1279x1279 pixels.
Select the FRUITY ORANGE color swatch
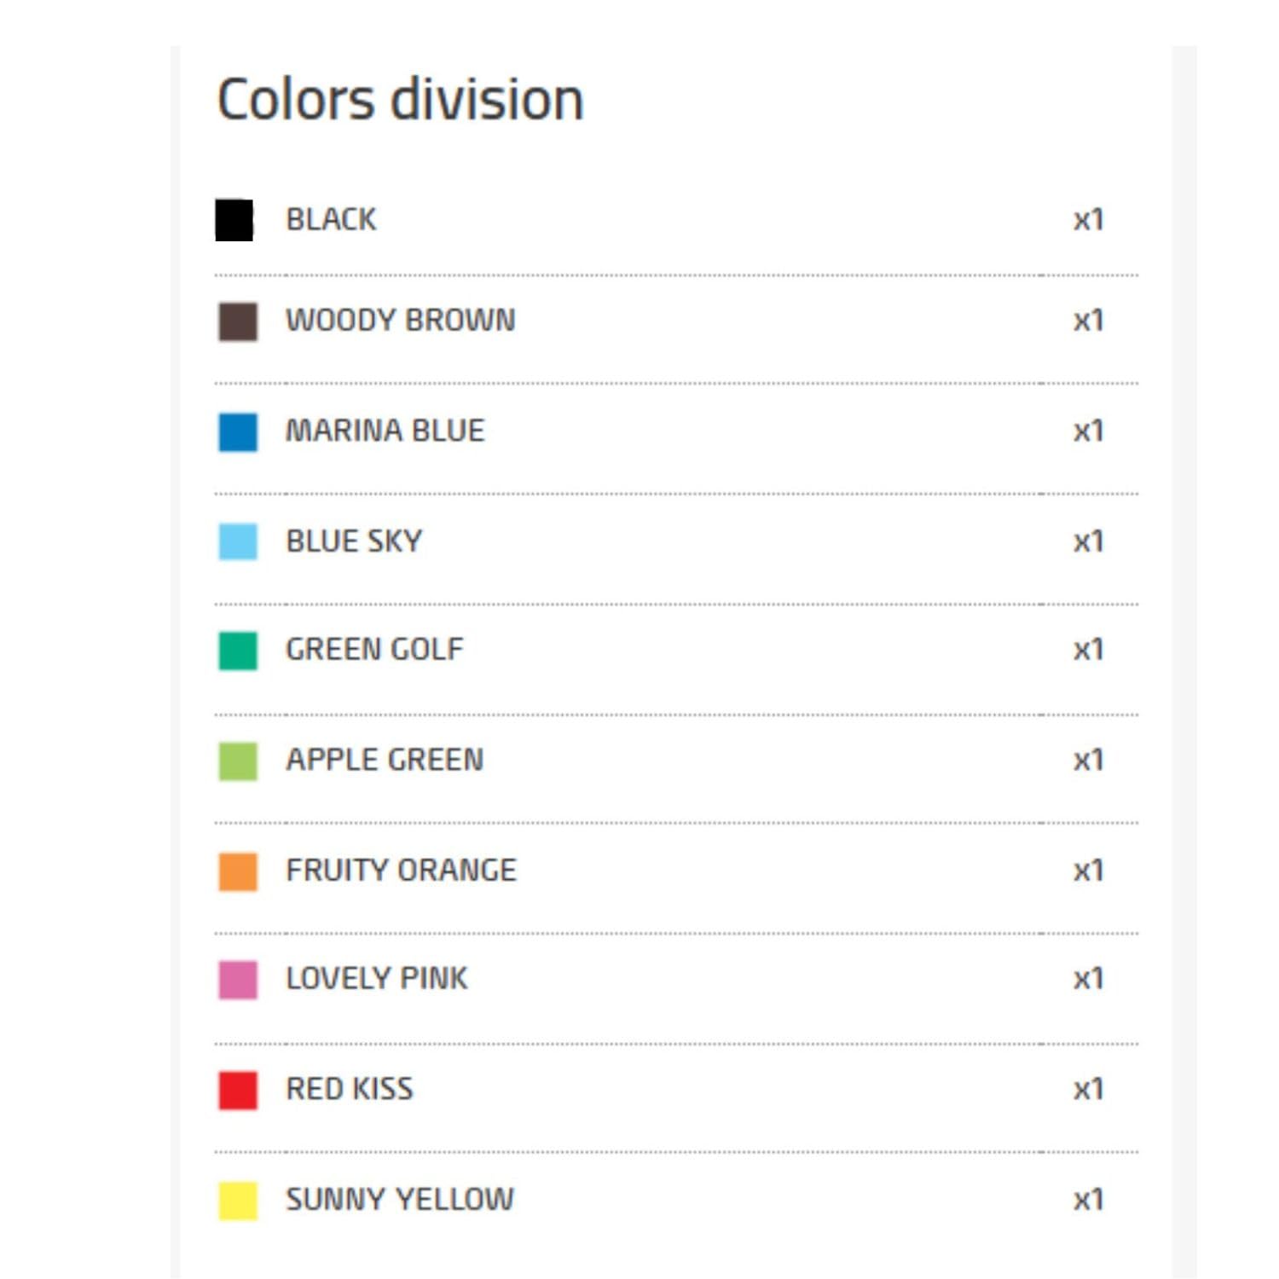coord(236,868)
